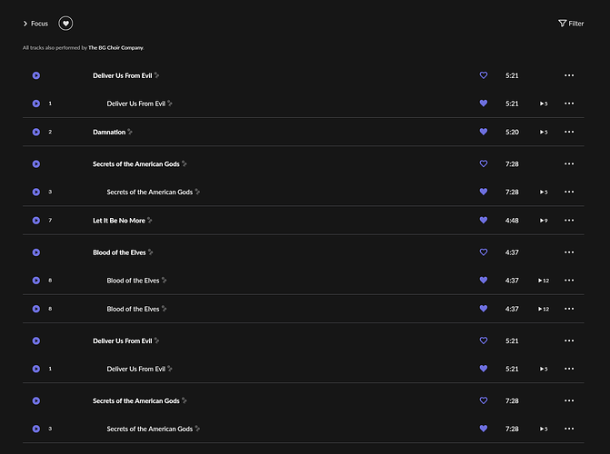This screenshot has width=610, height=454.
Task: Toggle heart on Let It Be No More
Action: click(484, 220)
